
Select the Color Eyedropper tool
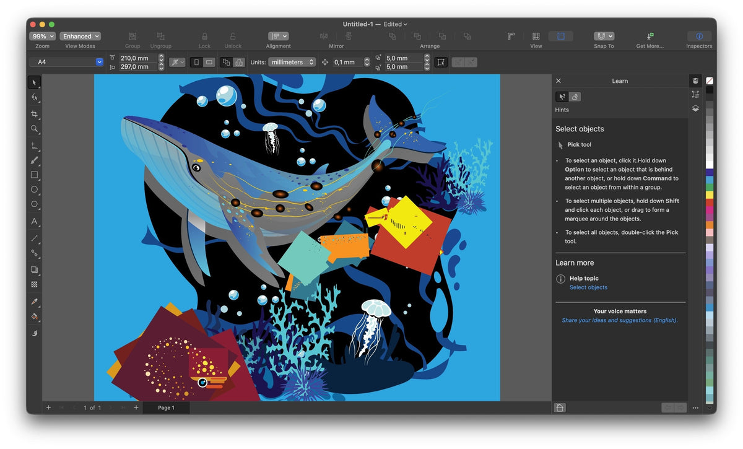click(x=34, y=302)
